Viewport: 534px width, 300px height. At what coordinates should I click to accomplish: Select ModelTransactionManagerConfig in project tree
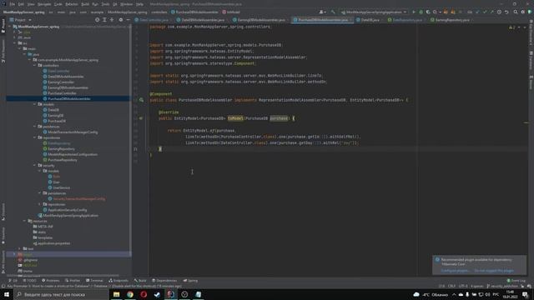[73, 132]
